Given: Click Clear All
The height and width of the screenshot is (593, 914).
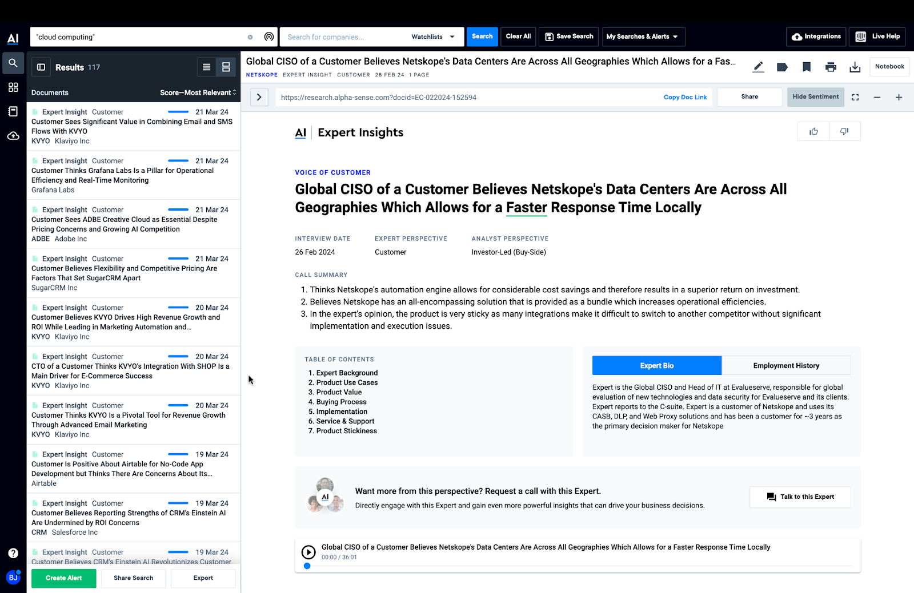Looking at the screenshot, I should click(x=518, y=37).
